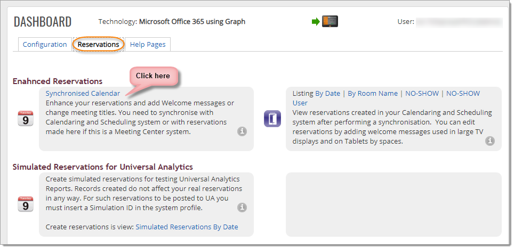Open the Help Pages tab
Image resolution: width=514 pixels, height=249 pixels.
click(148, 45)
